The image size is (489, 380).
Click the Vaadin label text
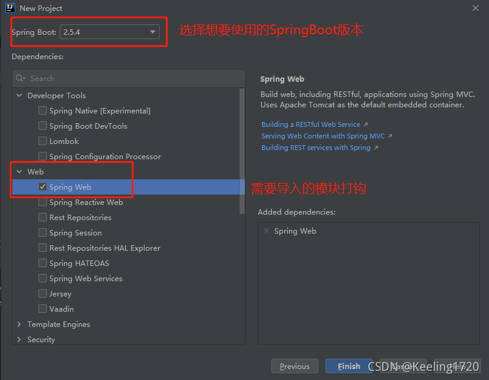coord(62,309)
